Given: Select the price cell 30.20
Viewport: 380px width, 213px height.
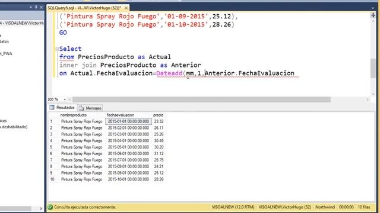Looking at the screenshot, I should [x=159, y=147].
